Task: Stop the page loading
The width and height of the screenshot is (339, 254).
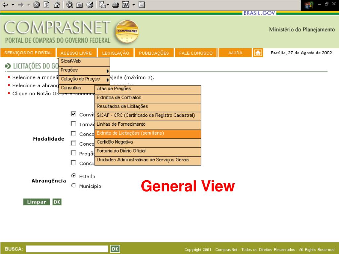Action: coord(36,5)
